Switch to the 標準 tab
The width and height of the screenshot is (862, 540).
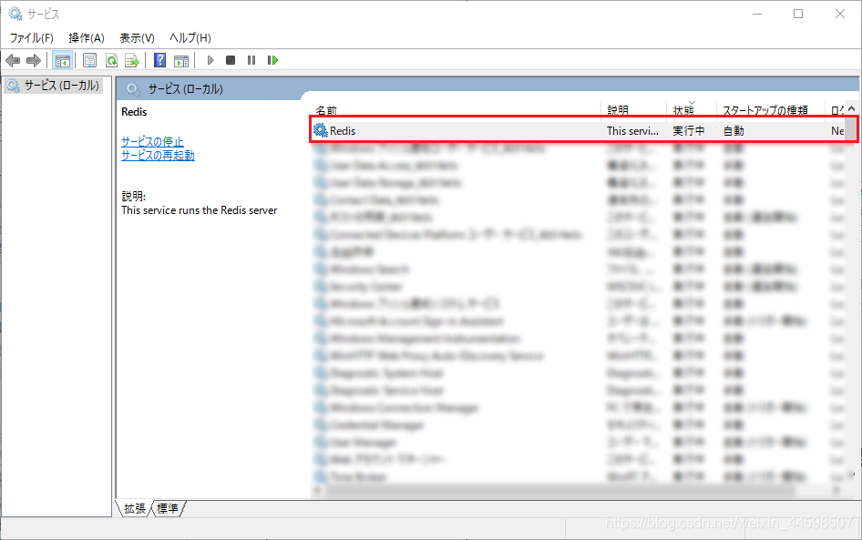(167, 509)
